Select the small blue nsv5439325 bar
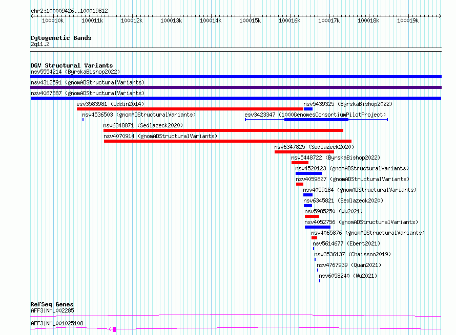 pyautogui.click(x=308, y=109)
